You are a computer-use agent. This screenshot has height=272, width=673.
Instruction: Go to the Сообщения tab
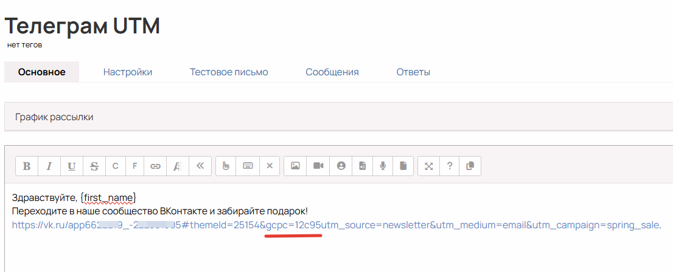click(332, 72)
